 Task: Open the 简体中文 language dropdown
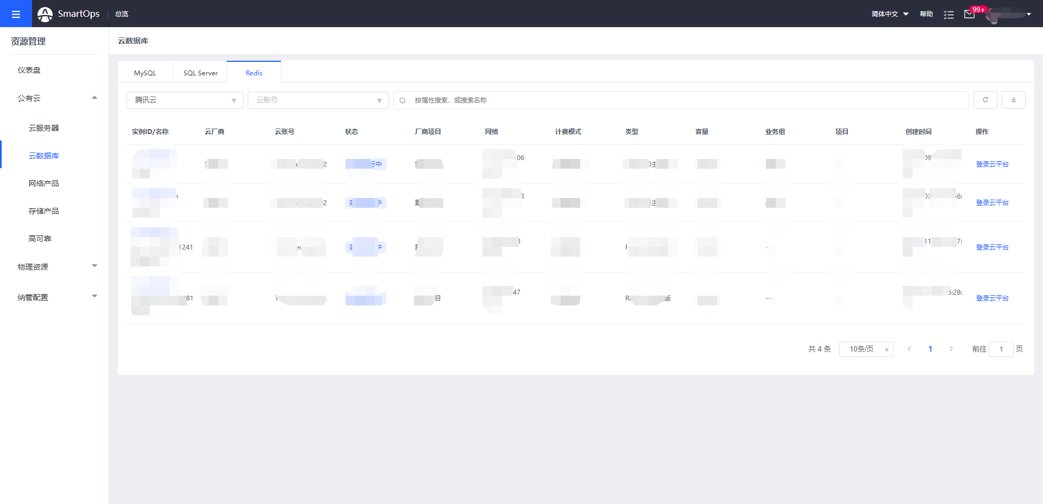[890, 14]
